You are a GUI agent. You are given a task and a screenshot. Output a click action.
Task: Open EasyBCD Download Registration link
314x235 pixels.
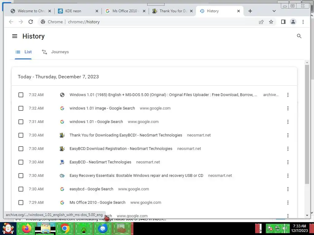point(121,149)
